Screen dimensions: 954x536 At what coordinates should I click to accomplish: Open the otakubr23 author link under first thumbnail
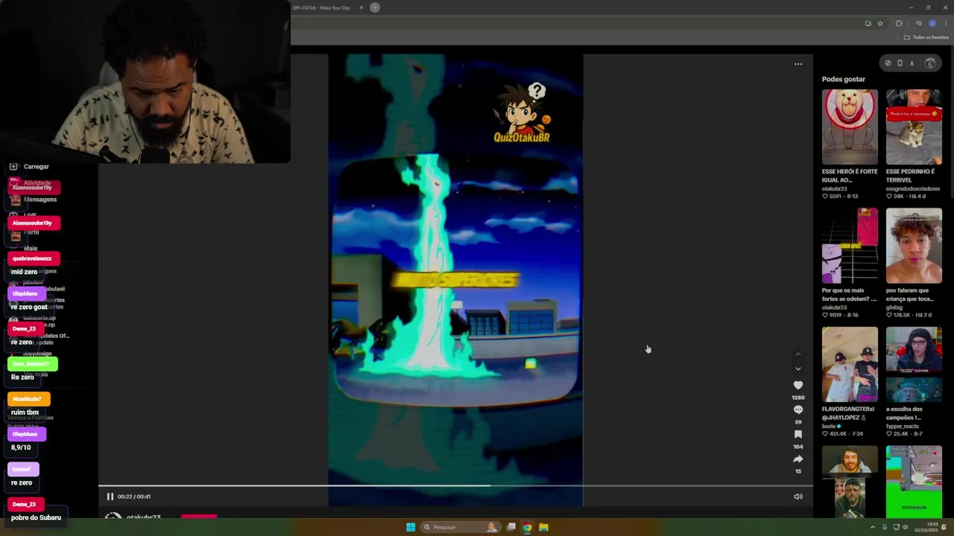pyautogui.click(x=835, y=188)
